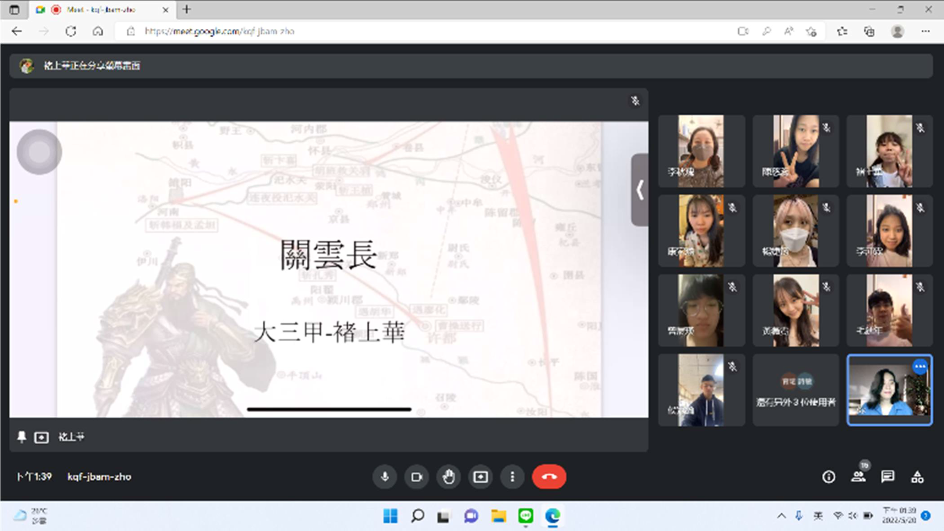Open a new browser tab
This screenshot has width=944, height=531.
[187, 9]
